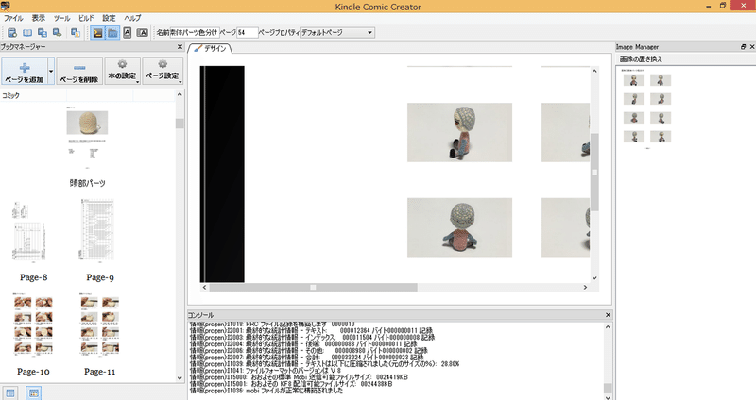The image size is (756, 400).
Task: Open the ヘルプ menu
Action: tap(132, 18)
